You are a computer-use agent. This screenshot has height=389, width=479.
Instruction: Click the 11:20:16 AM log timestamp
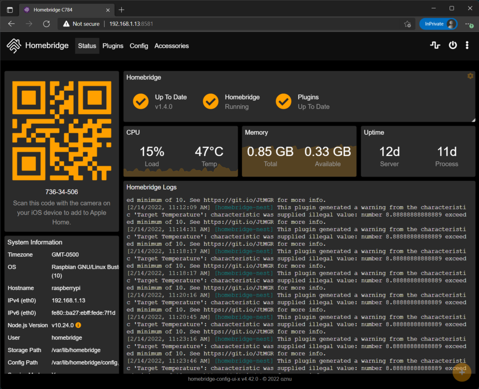(168, 295)
